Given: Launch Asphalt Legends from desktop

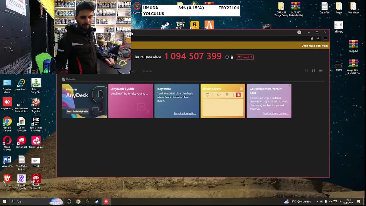Looking at the screenshot, I should point(21,182).
